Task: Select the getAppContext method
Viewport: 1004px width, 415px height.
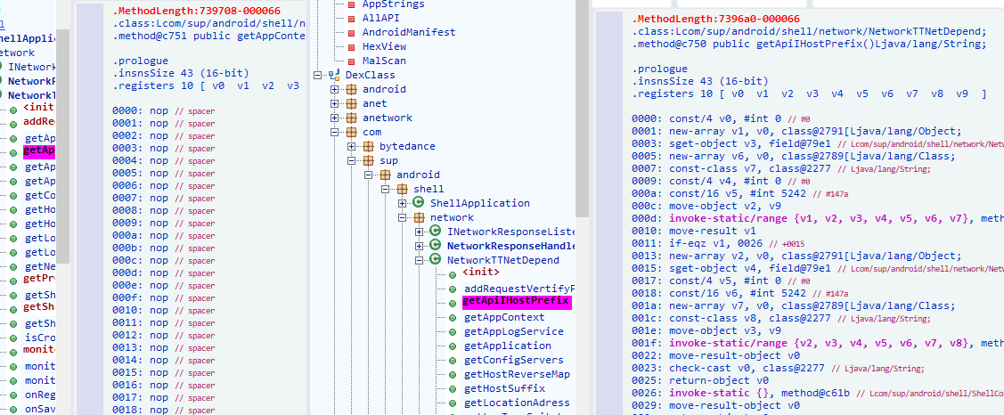Action: [x=504, y=317]
